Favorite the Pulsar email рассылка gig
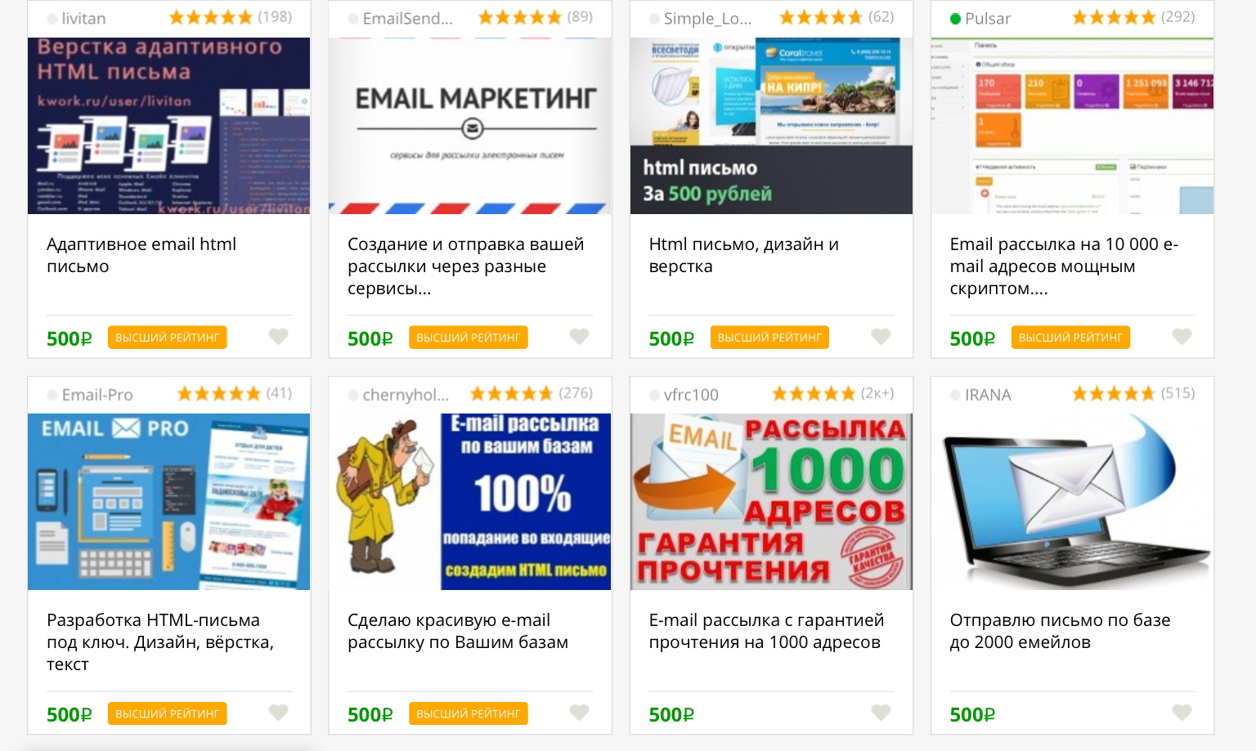 [1182, 337]
